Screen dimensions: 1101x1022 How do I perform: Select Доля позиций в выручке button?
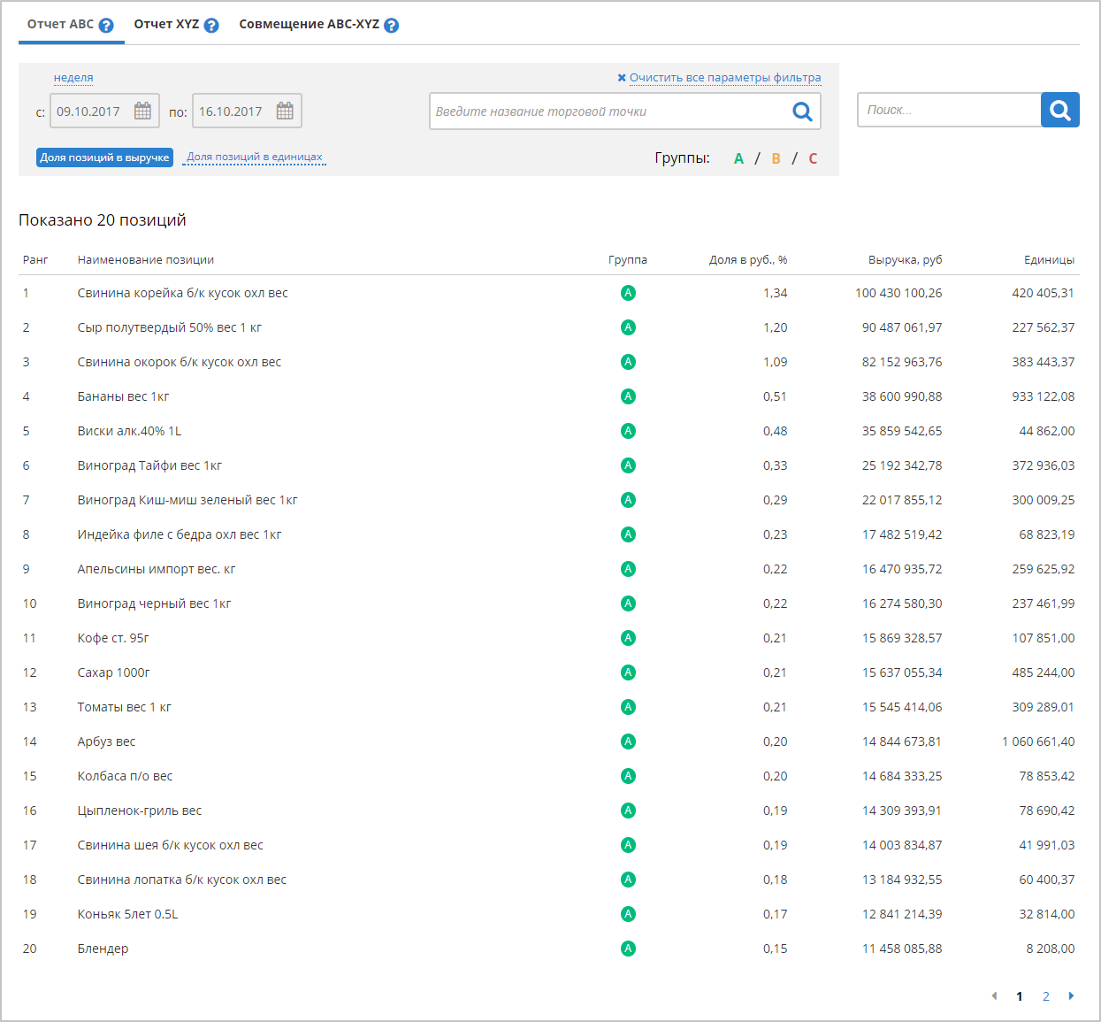click(104, 158)
